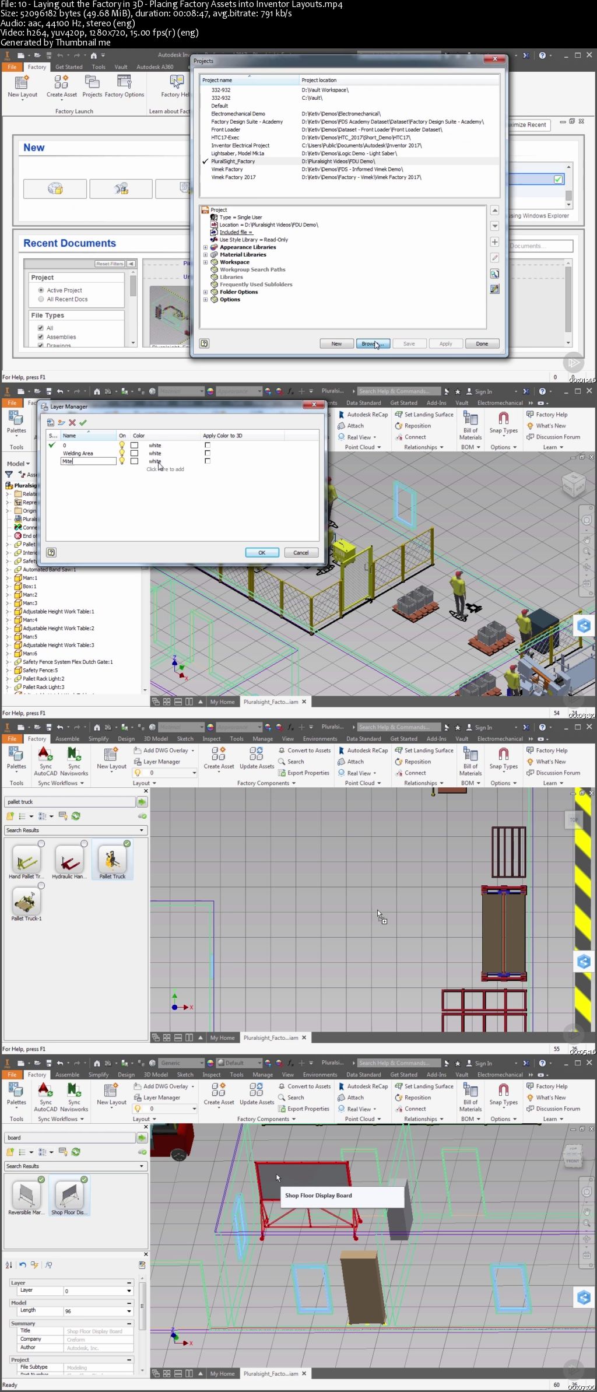Click Cancel in the Layer Manager dialog
Image resolution: width=597 pixels, height=1392 pixels.
(x=301, y=552)
